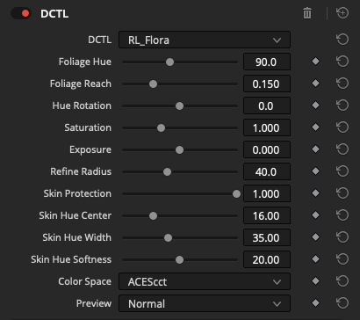Click the Foliage Hue slider handle

169,62
